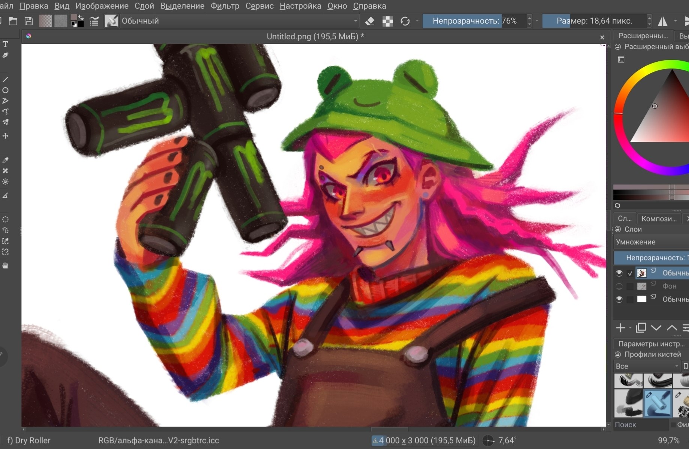Screen dimensions: 689x449
Task: Select the Pan hand tool
Action: 5,266
